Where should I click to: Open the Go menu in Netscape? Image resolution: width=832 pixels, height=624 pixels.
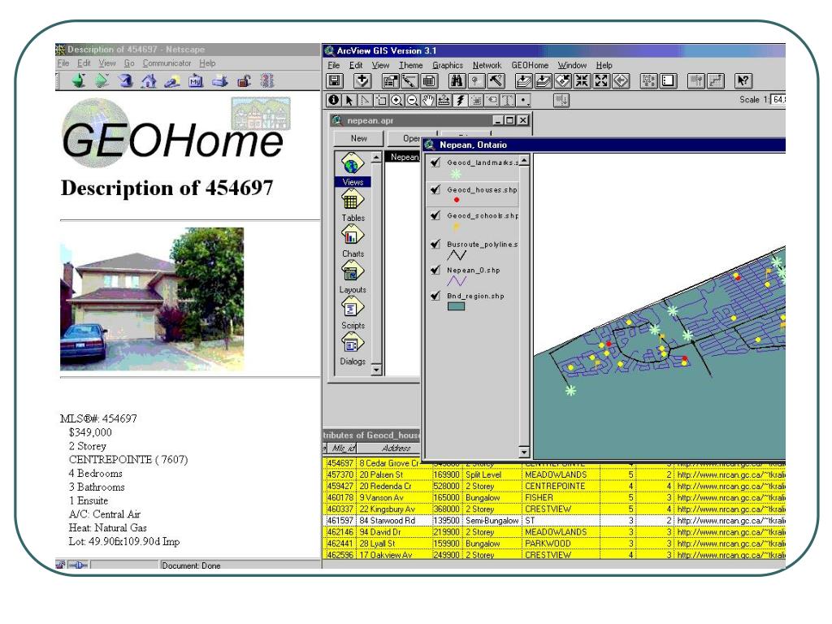[x=129, y=63]
